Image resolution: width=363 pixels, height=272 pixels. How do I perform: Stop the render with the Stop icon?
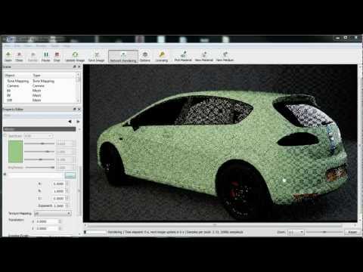pos(57,57)
